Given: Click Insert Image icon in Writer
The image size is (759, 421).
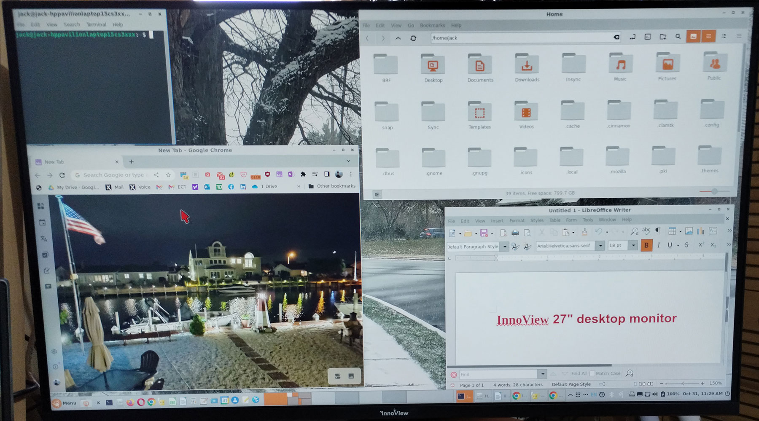Looking at the screenshot, I should 689,231.
